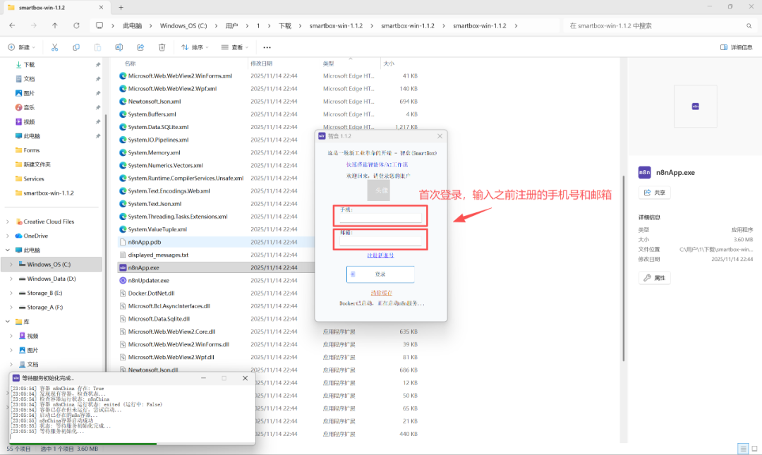Go up one folder level

tap(55, 26)
